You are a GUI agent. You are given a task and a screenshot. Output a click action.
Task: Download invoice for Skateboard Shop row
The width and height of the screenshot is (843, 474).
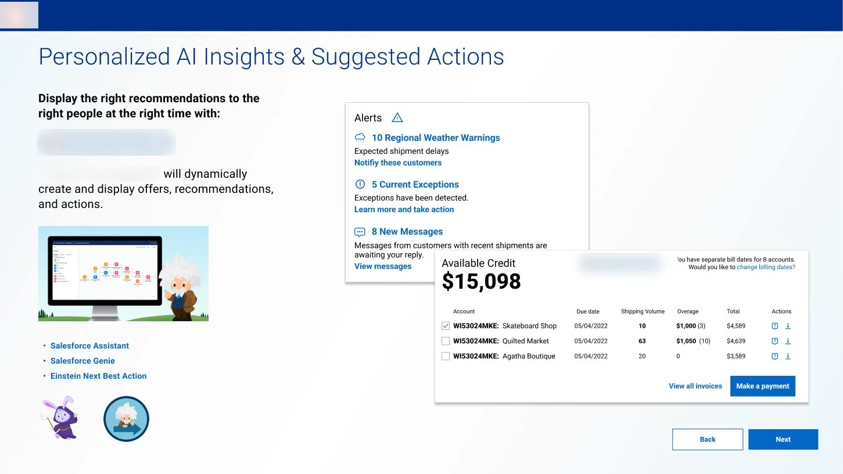[788, 326]
